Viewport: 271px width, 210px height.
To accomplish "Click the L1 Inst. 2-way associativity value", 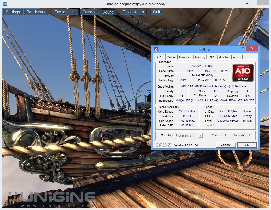I will point(248,116).
